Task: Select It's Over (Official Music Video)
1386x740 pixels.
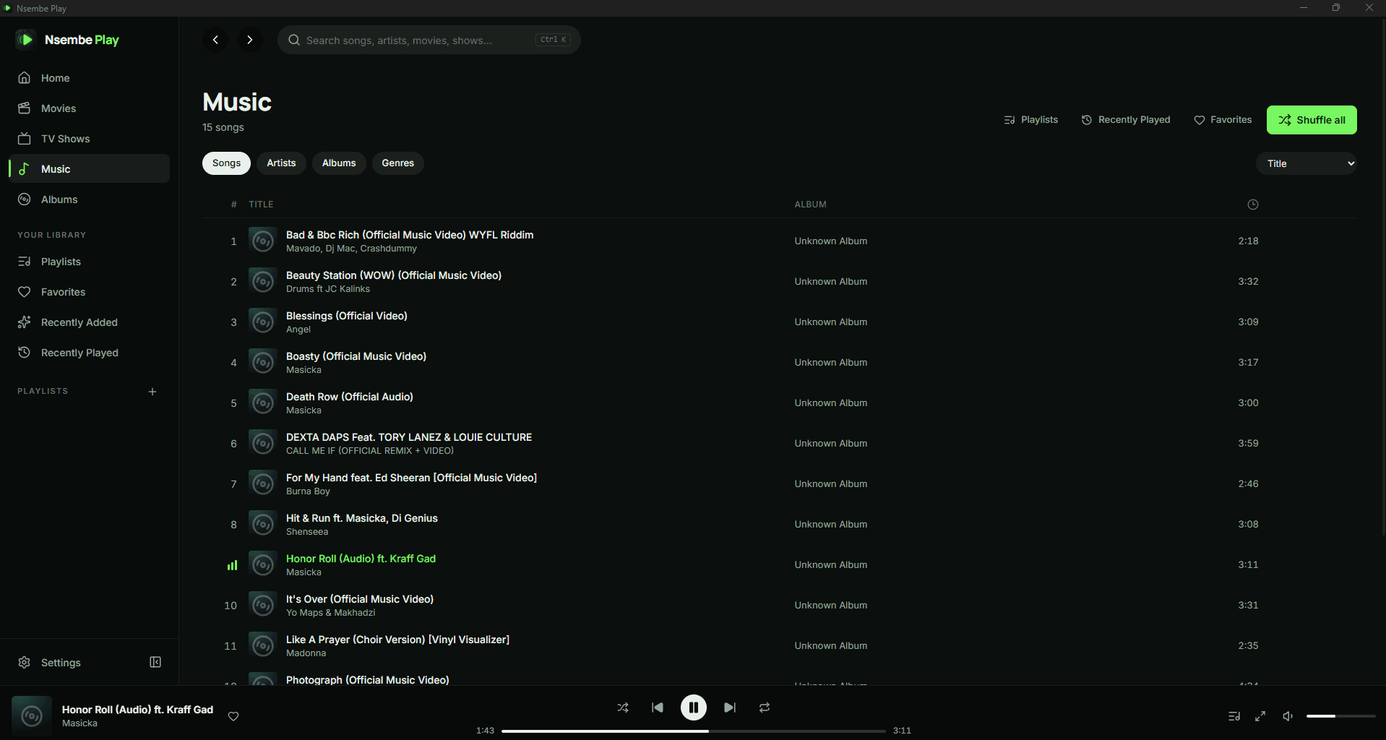Action: [779, 605]
